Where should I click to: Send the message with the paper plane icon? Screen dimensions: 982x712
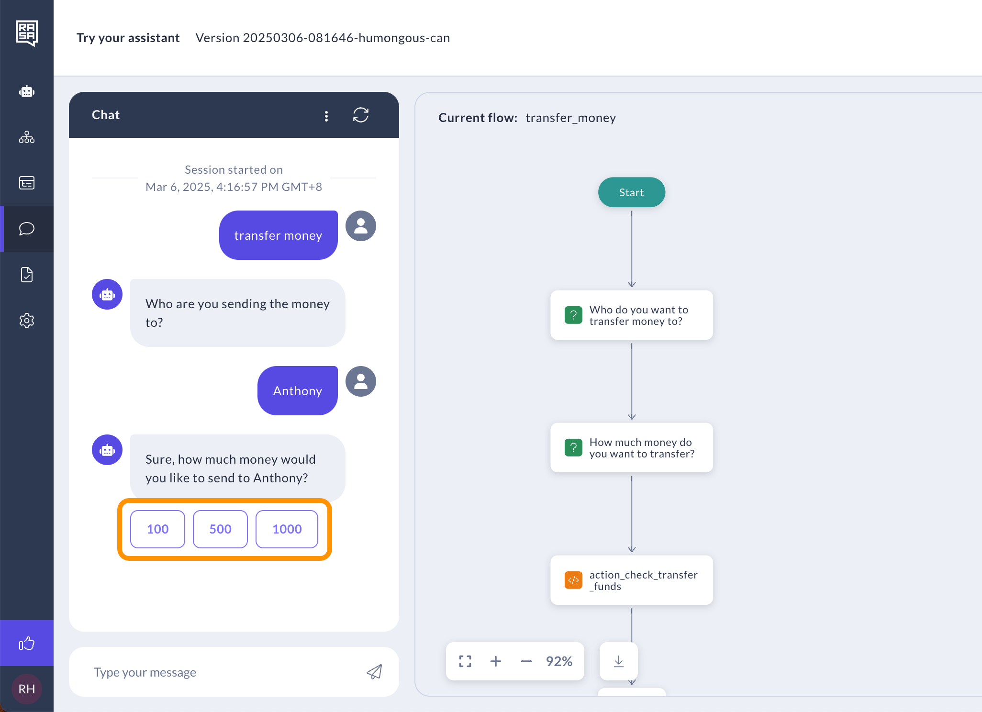pos(374,672)
